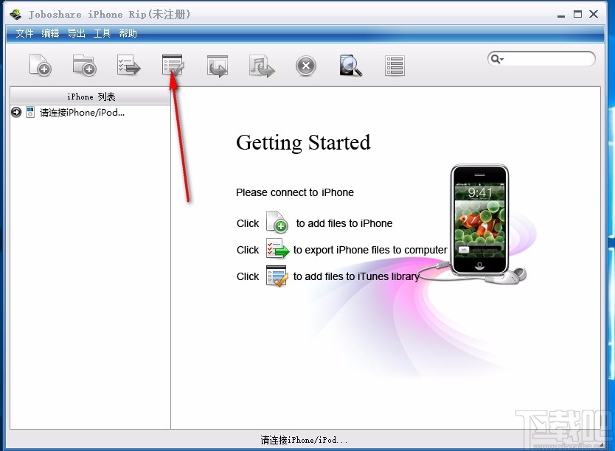Click the import-to-iPhone toolbar icon
The image size is (615, 451).
(x=217, y=66)
